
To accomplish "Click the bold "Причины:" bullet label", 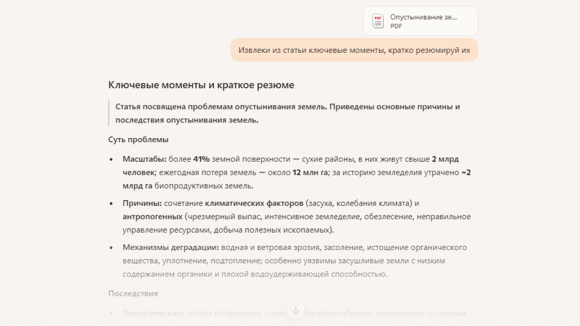I will 142,203.
